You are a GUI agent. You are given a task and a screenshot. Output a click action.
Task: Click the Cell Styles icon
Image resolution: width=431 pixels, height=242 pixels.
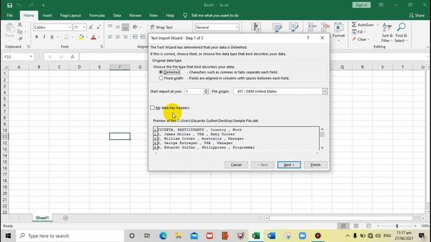(x=294, y=28)
